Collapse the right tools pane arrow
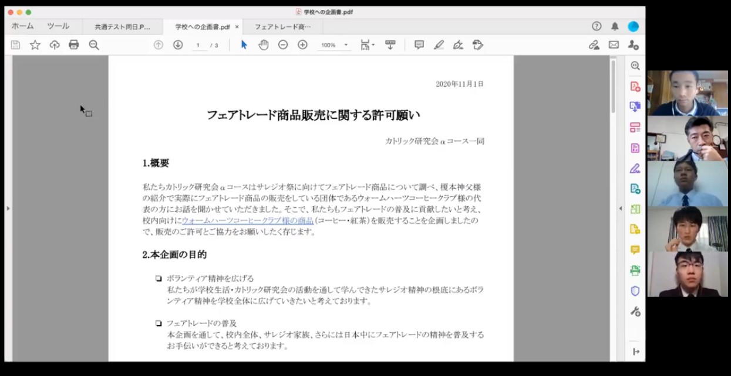 point(621,208)
